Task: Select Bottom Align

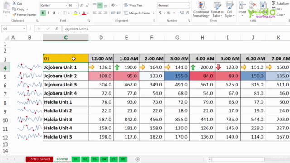Action: coord(106,5)
